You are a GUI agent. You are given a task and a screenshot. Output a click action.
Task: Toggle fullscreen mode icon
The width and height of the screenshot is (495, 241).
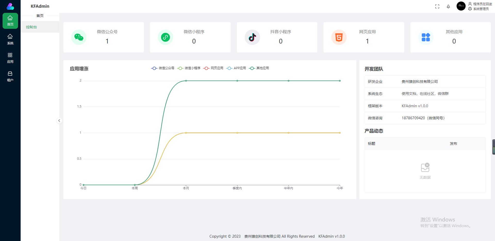pyautogui.click(x=437, y=6)
